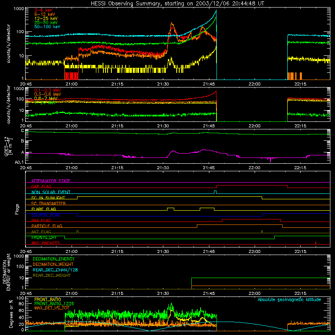Screen dimensions: 335x335
Task: Select the 'BAD_PACKETS' flag label
Action: point(46,243)
